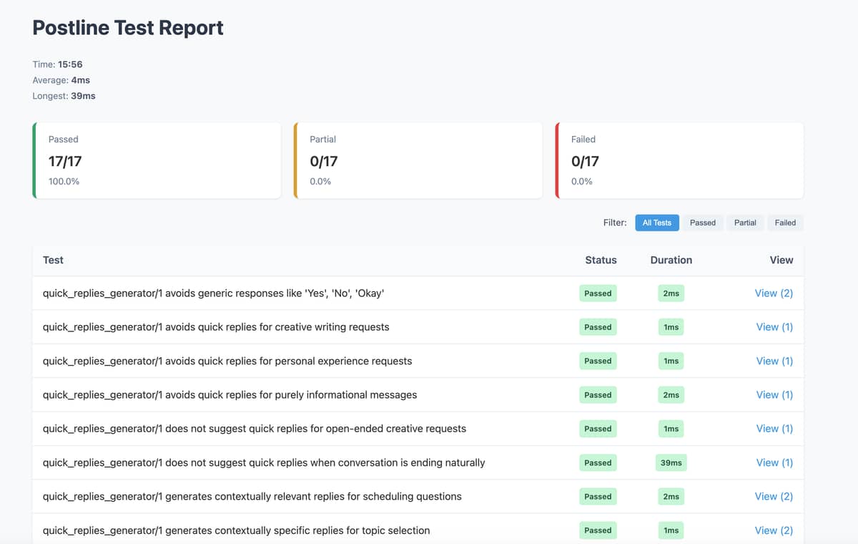858x544 pixels.
Task: Open View (1) for creative writing requests test
Action: (x=774, y=327)
